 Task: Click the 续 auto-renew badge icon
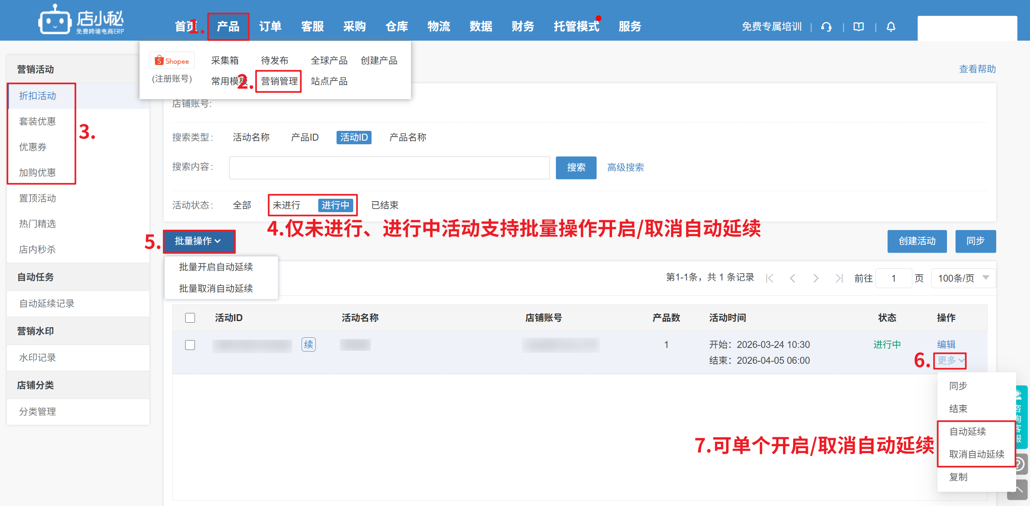308,345
